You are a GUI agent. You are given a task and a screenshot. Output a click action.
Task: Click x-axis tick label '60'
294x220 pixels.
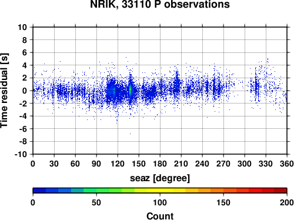[75, 164]
